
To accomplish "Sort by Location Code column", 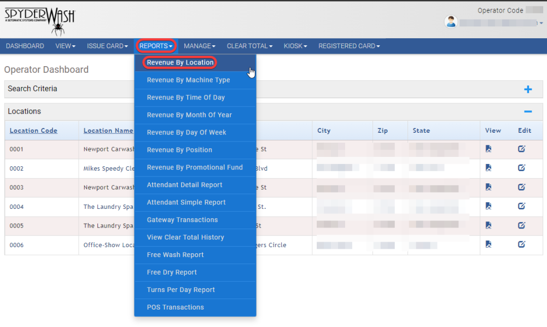I will pos(33,131).
